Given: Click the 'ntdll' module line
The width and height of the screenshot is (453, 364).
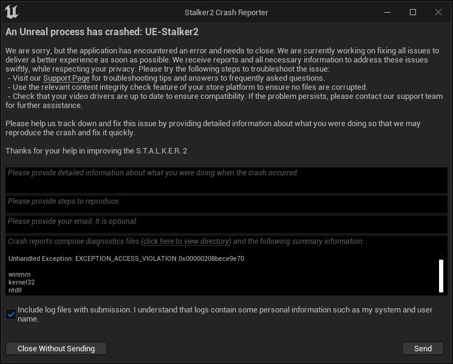Looking at the screenshot, I should pos(15,290).
